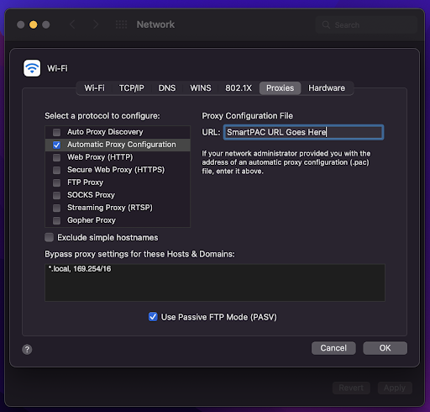Viewport: 430px width, 412px height.
Task: Select the Web Proxy (HTTP) row label
Action: (100, 157)
